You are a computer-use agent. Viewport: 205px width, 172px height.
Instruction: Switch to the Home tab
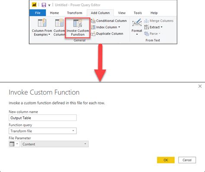tap(54, 13)
